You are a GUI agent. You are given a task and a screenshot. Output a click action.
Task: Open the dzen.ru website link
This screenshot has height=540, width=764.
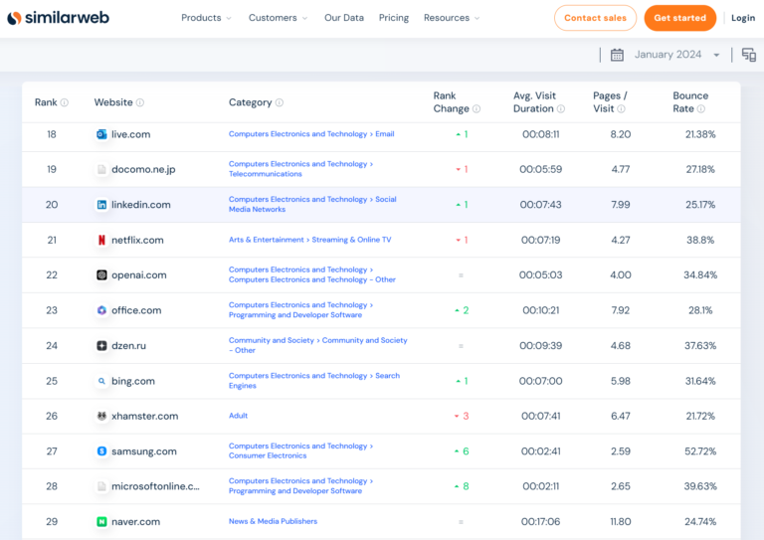click(x=128, y=346)
